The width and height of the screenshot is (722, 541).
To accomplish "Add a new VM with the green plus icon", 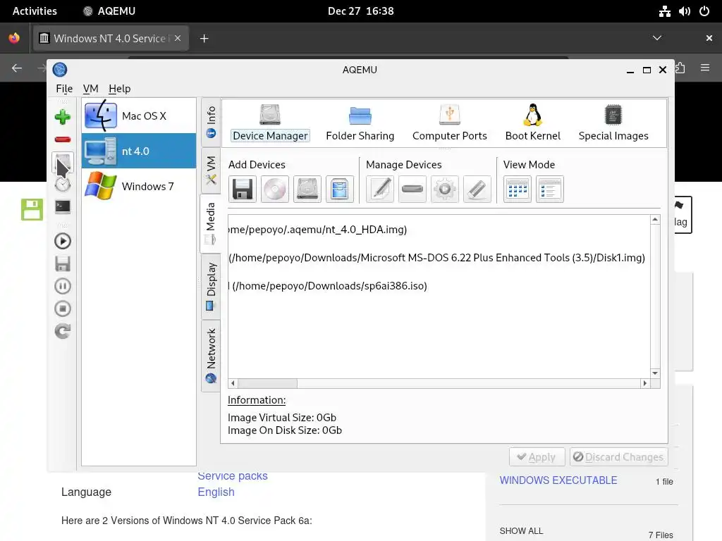I will tap(63, 118).
